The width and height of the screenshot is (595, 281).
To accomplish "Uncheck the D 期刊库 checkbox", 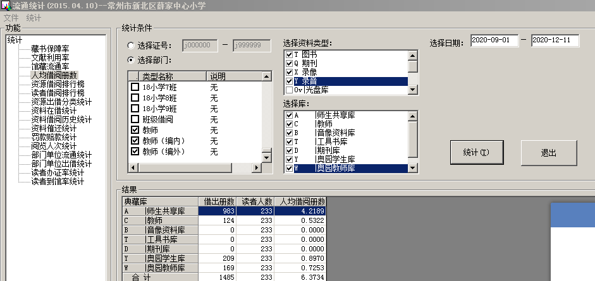I will coord(289,151).
